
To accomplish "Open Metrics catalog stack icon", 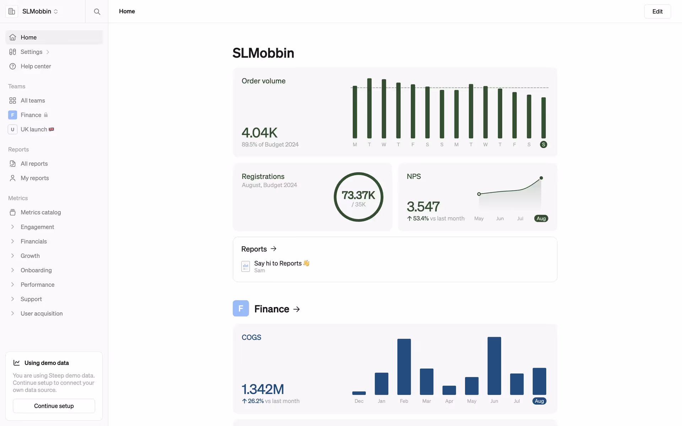I will [12, 212].
